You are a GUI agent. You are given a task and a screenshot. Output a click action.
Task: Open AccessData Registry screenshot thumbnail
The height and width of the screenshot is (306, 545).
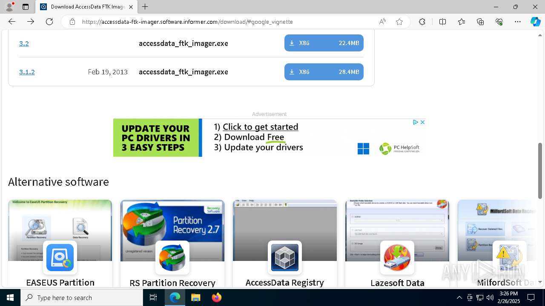pos(285,230)
